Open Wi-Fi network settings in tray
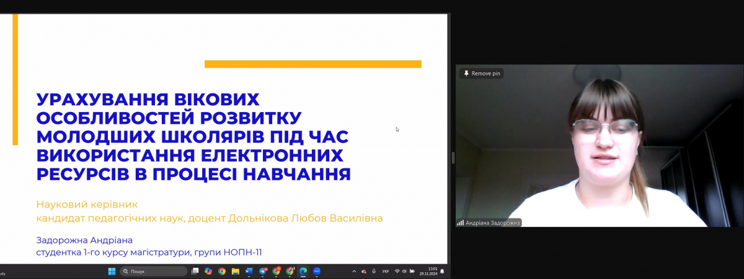Screen dimensions: 744x279 (397, 271)
